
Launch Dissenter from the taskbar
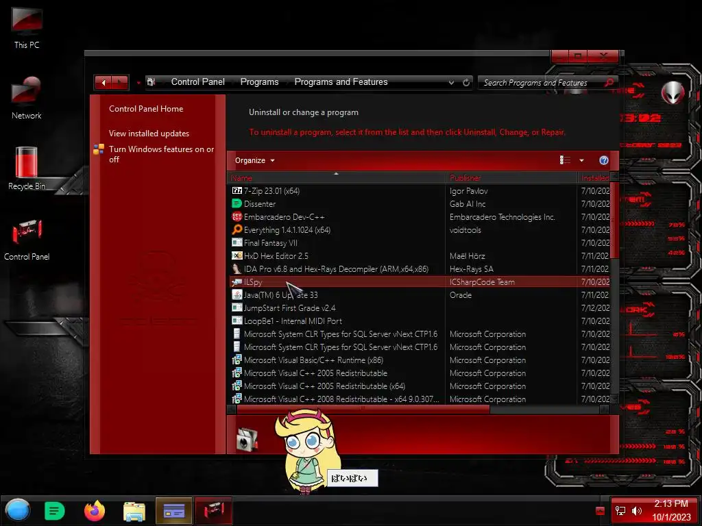tap(55, 510)
